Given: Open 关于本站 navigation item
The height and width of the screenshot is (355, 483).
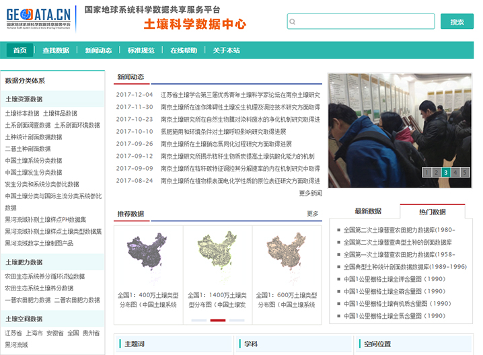Looking at the screenshot, I should [x=227, y=50].
